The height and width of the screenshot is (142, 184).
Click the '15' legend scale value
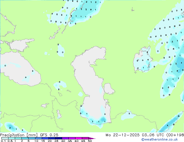tap(43, 141)
